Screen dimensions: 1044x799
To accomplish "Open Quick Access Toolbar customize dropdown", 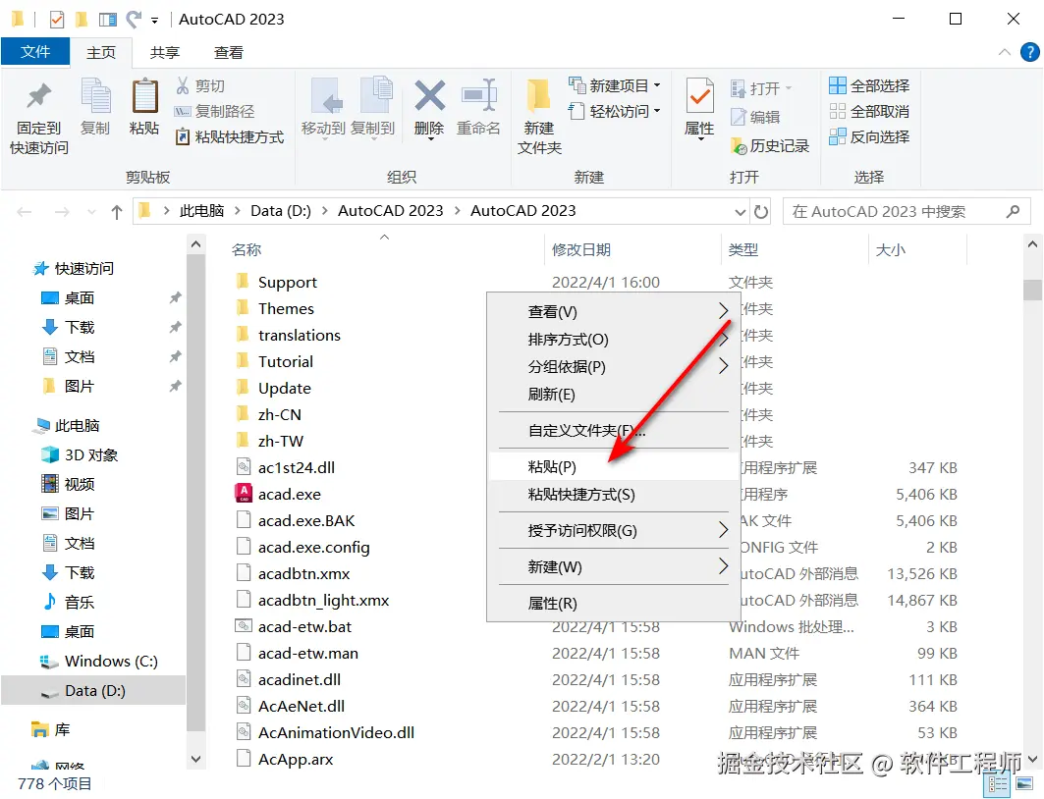I will [x=154, y=21].
